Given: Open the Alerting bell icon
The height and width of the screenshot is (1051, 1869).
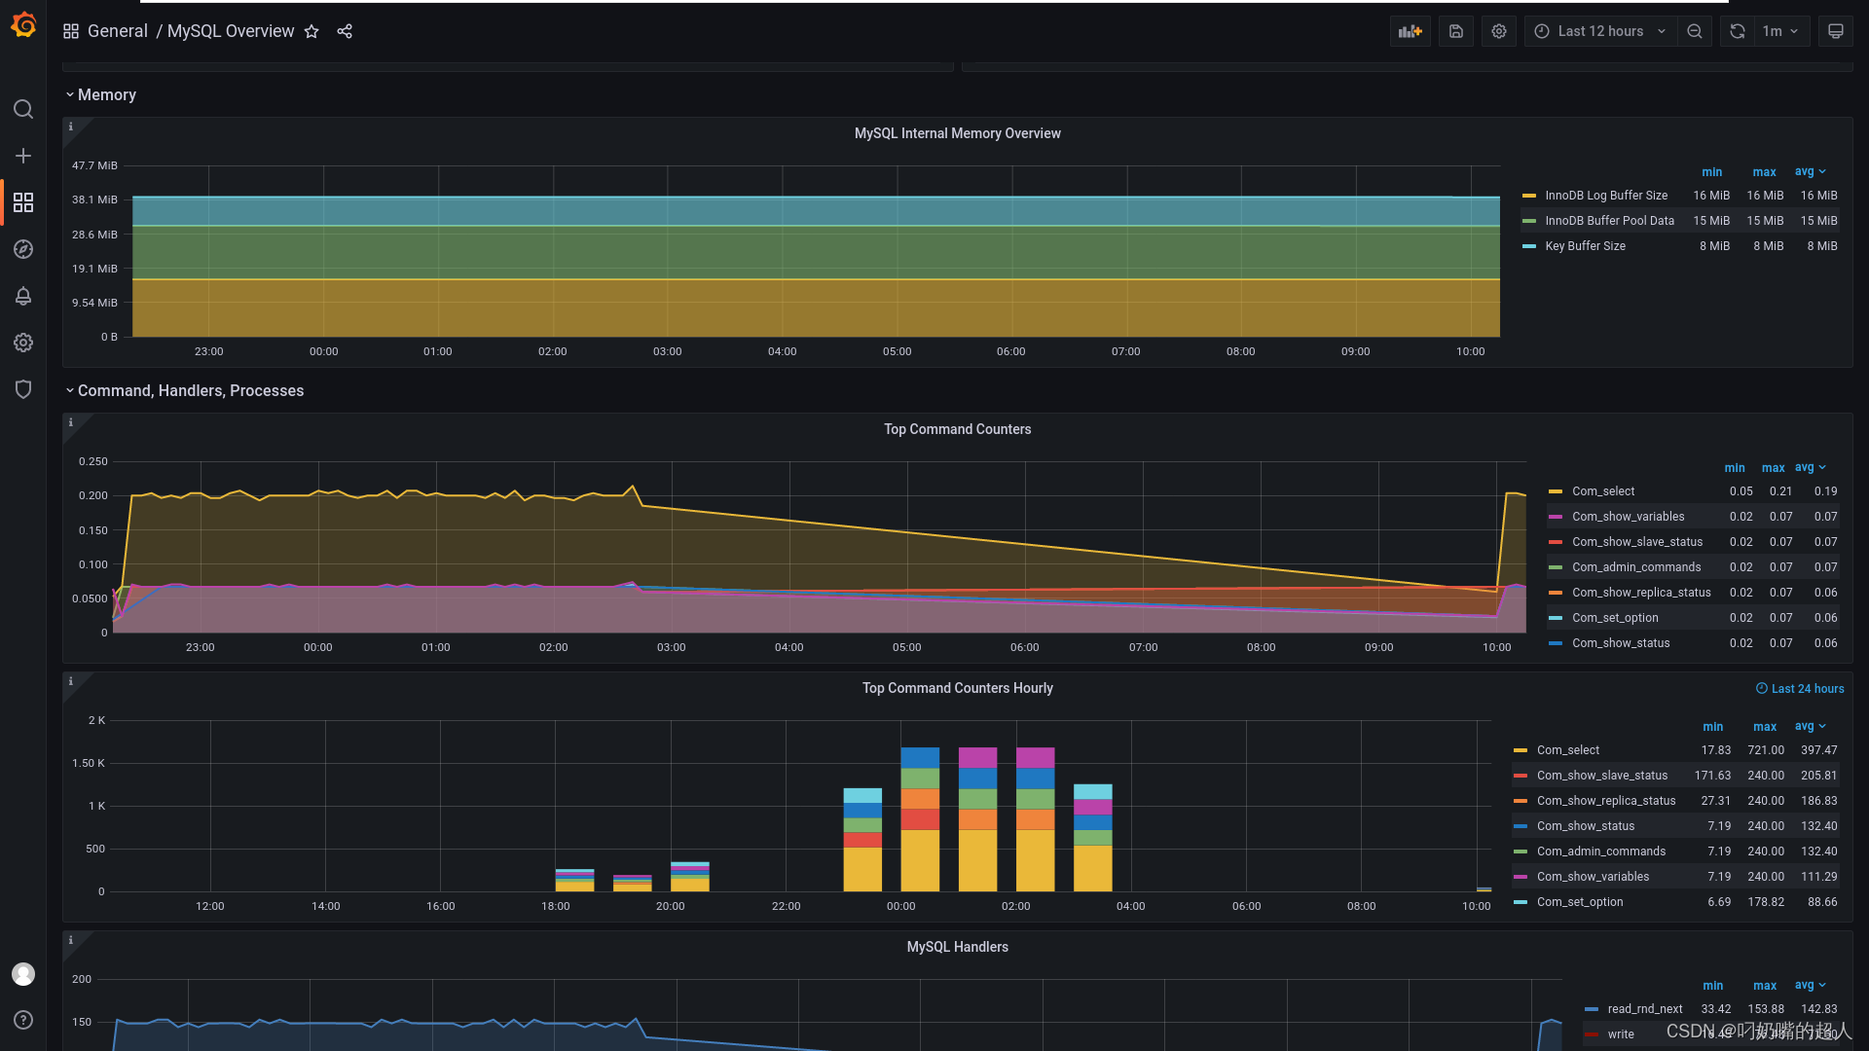Looking at the screenshot, I should 23,296.
